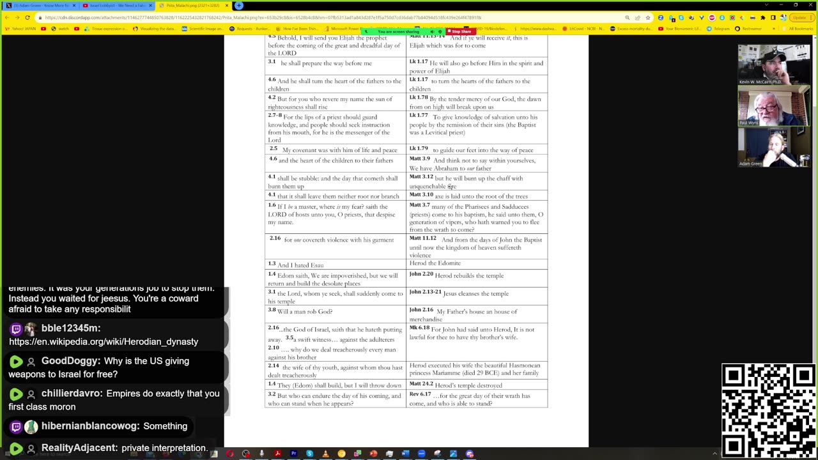Open the All Bookmarks folder
Image resolution: width=818 pixels, height=460 pixels.
798,29
